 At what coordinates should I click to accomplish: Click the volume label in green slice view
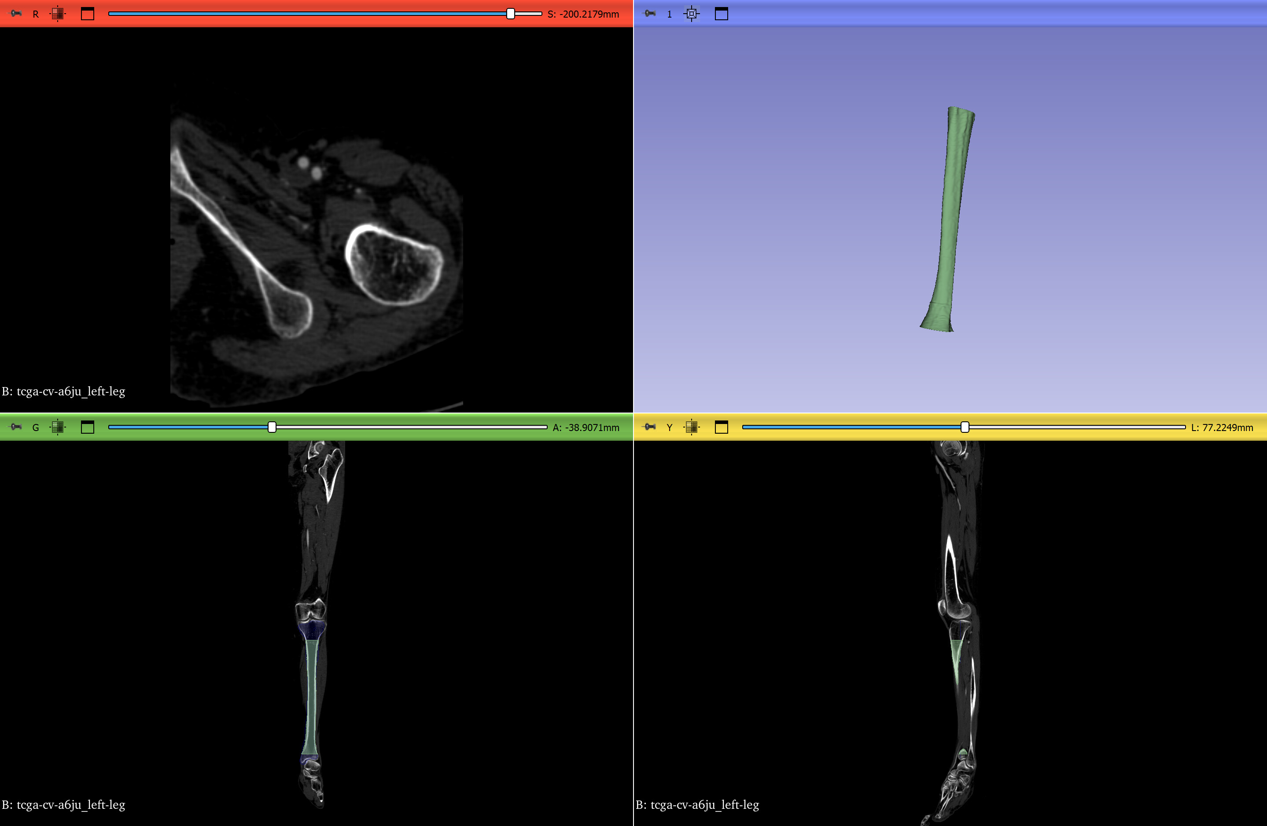[63, 805]
